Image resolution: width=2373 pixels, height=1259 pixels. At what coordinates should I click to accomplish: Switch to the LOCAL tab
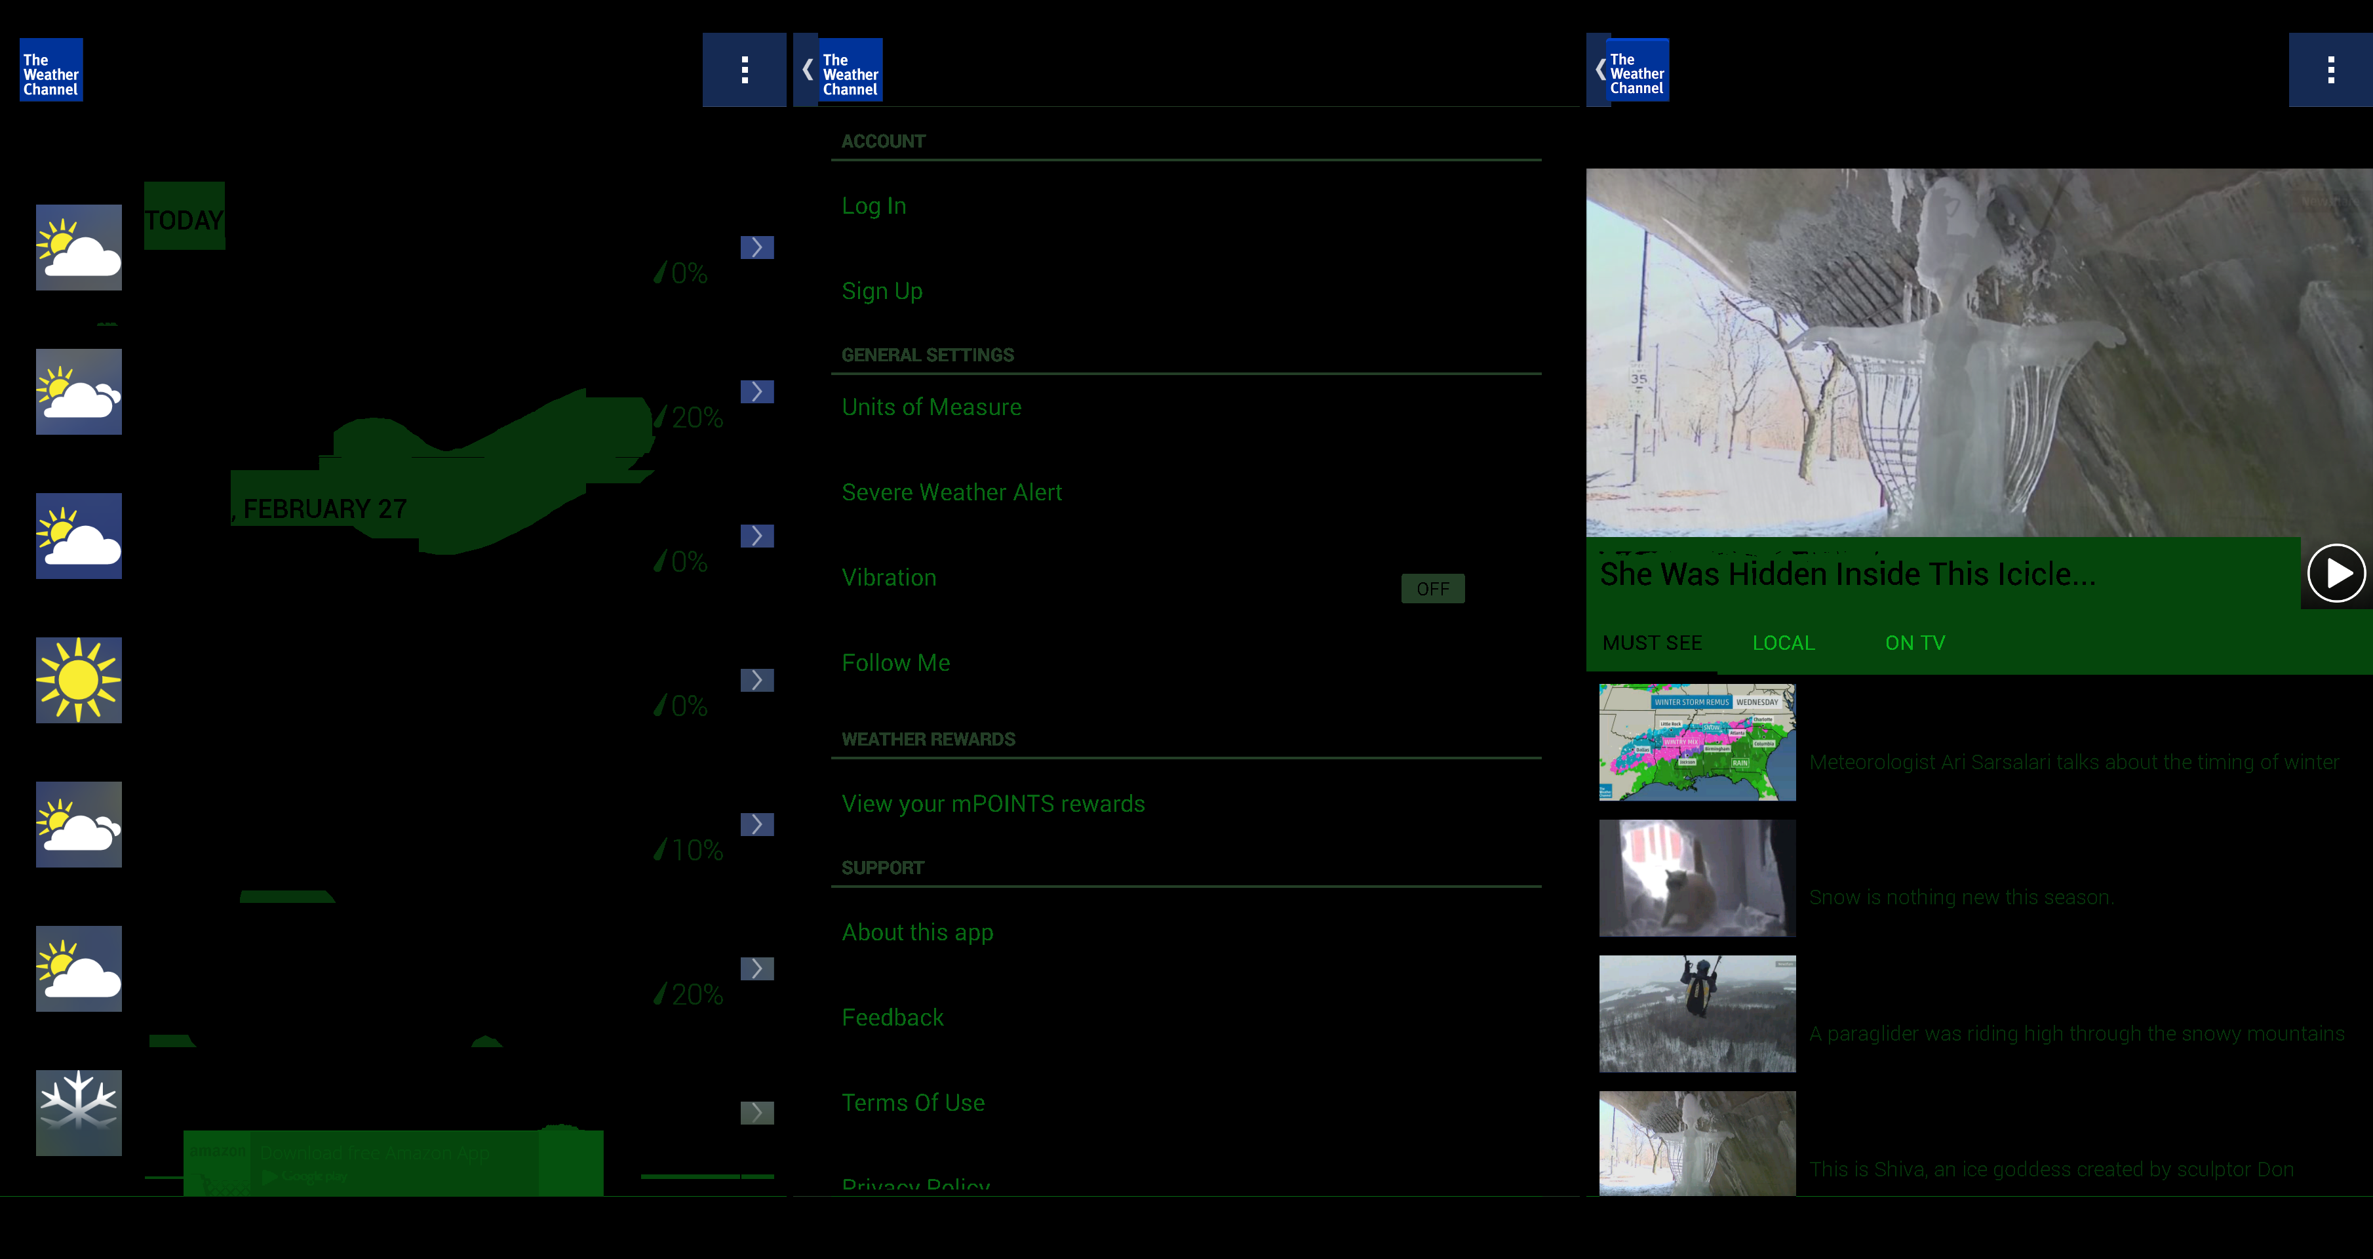point(1782,643)
